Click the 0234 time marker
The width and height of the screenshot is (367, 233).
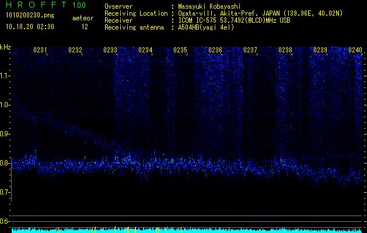pos(145,50)
